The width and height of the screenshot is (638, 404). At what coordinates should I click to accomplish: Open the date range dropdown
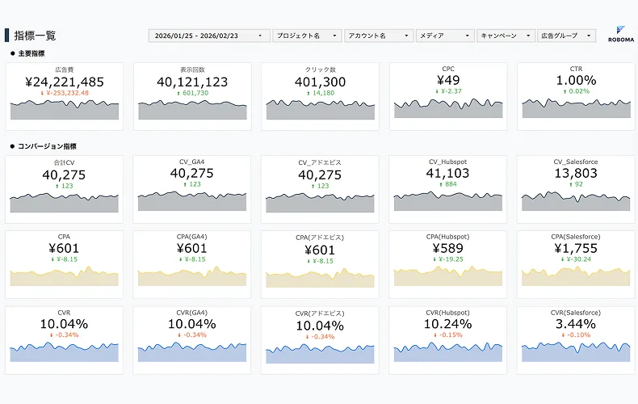coord(209,36)
